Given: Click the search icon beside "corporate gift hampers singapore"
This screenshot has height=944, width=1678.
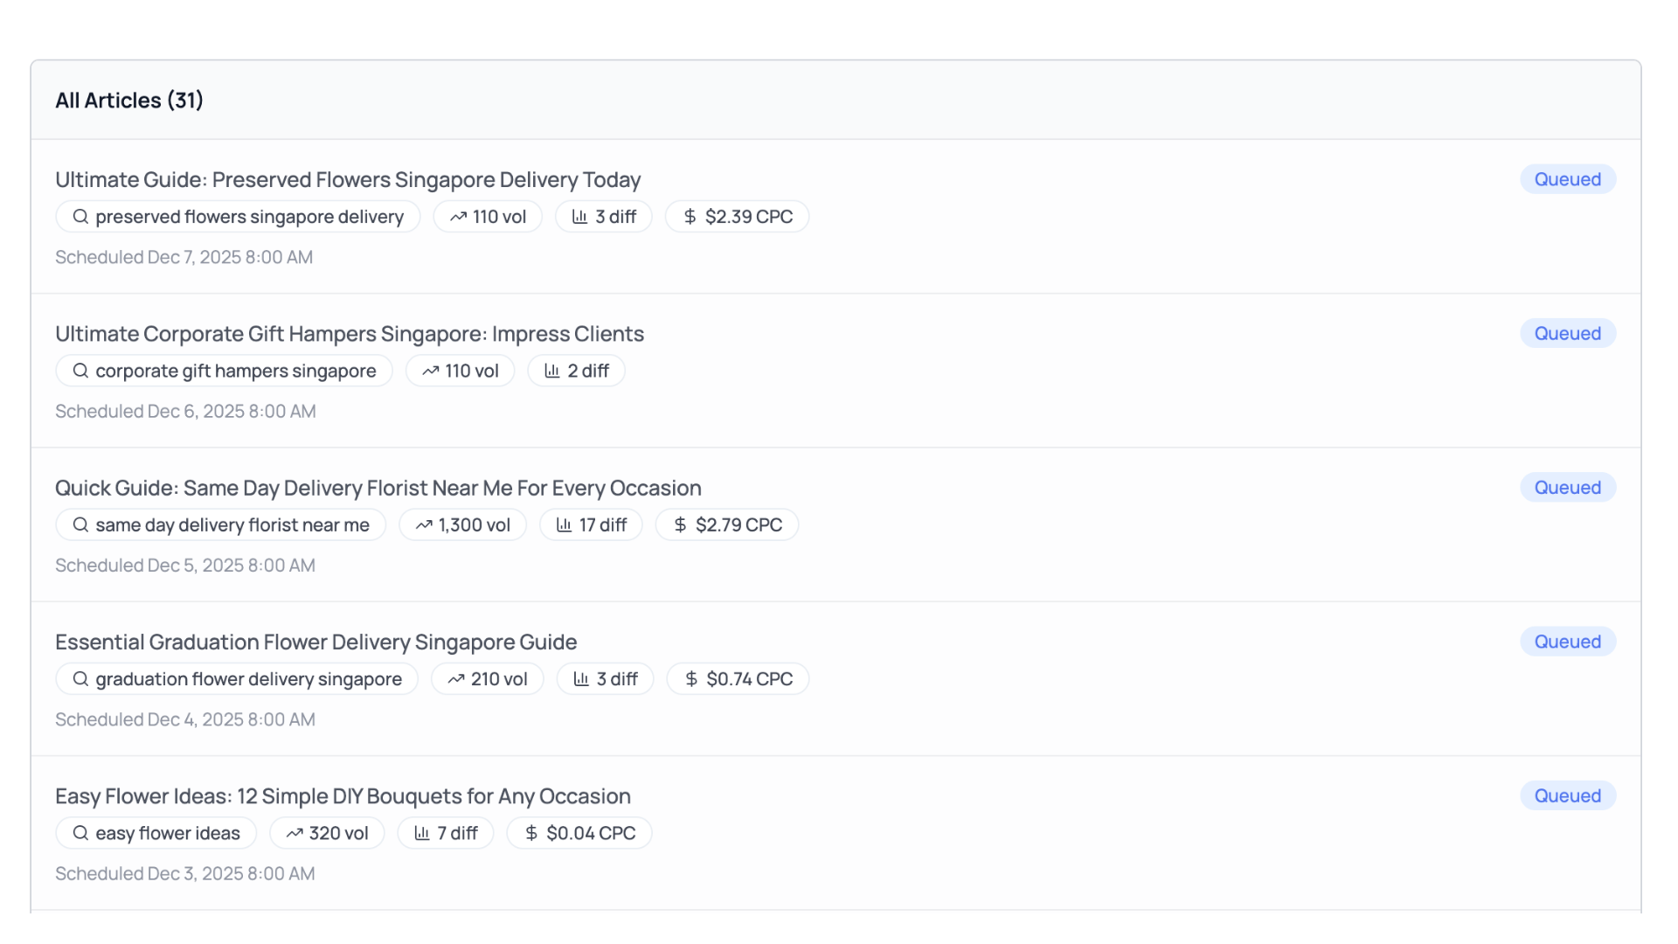Looking at the screenshot, I should pyautogui.click(x=80, y=371).
